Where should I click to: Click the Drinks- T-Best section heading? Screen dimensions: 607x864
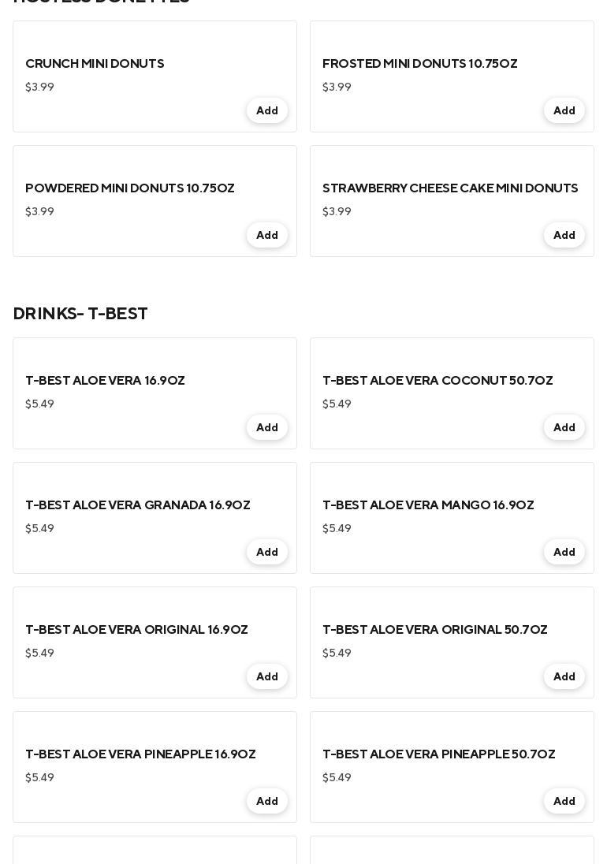[80, 314]
